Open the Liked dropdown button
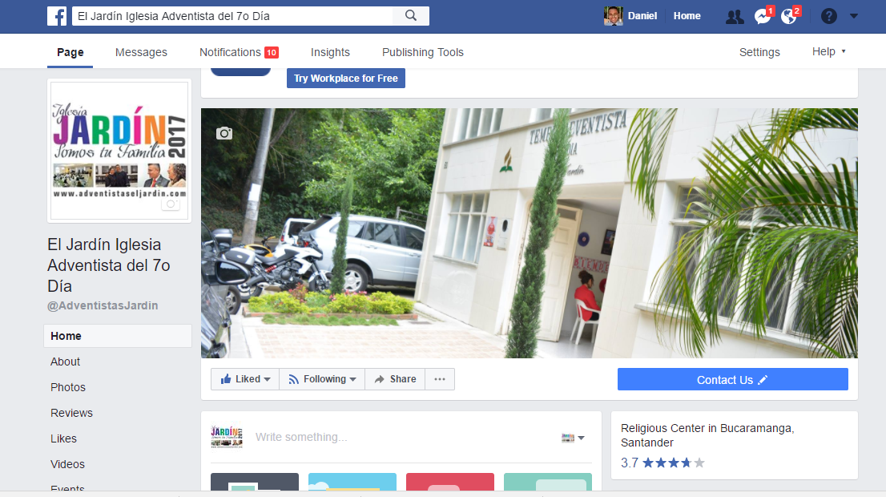Viewport: 886px width, 497px height. click(x=244, y=379)
